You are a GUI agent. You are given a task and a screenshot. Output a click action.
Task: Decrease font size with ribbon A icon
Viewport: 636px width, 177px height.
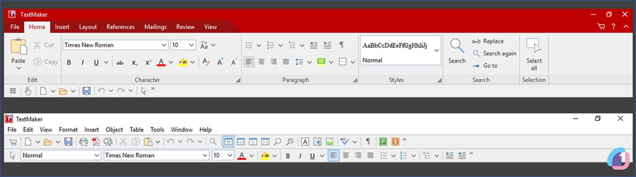(234, 62)
